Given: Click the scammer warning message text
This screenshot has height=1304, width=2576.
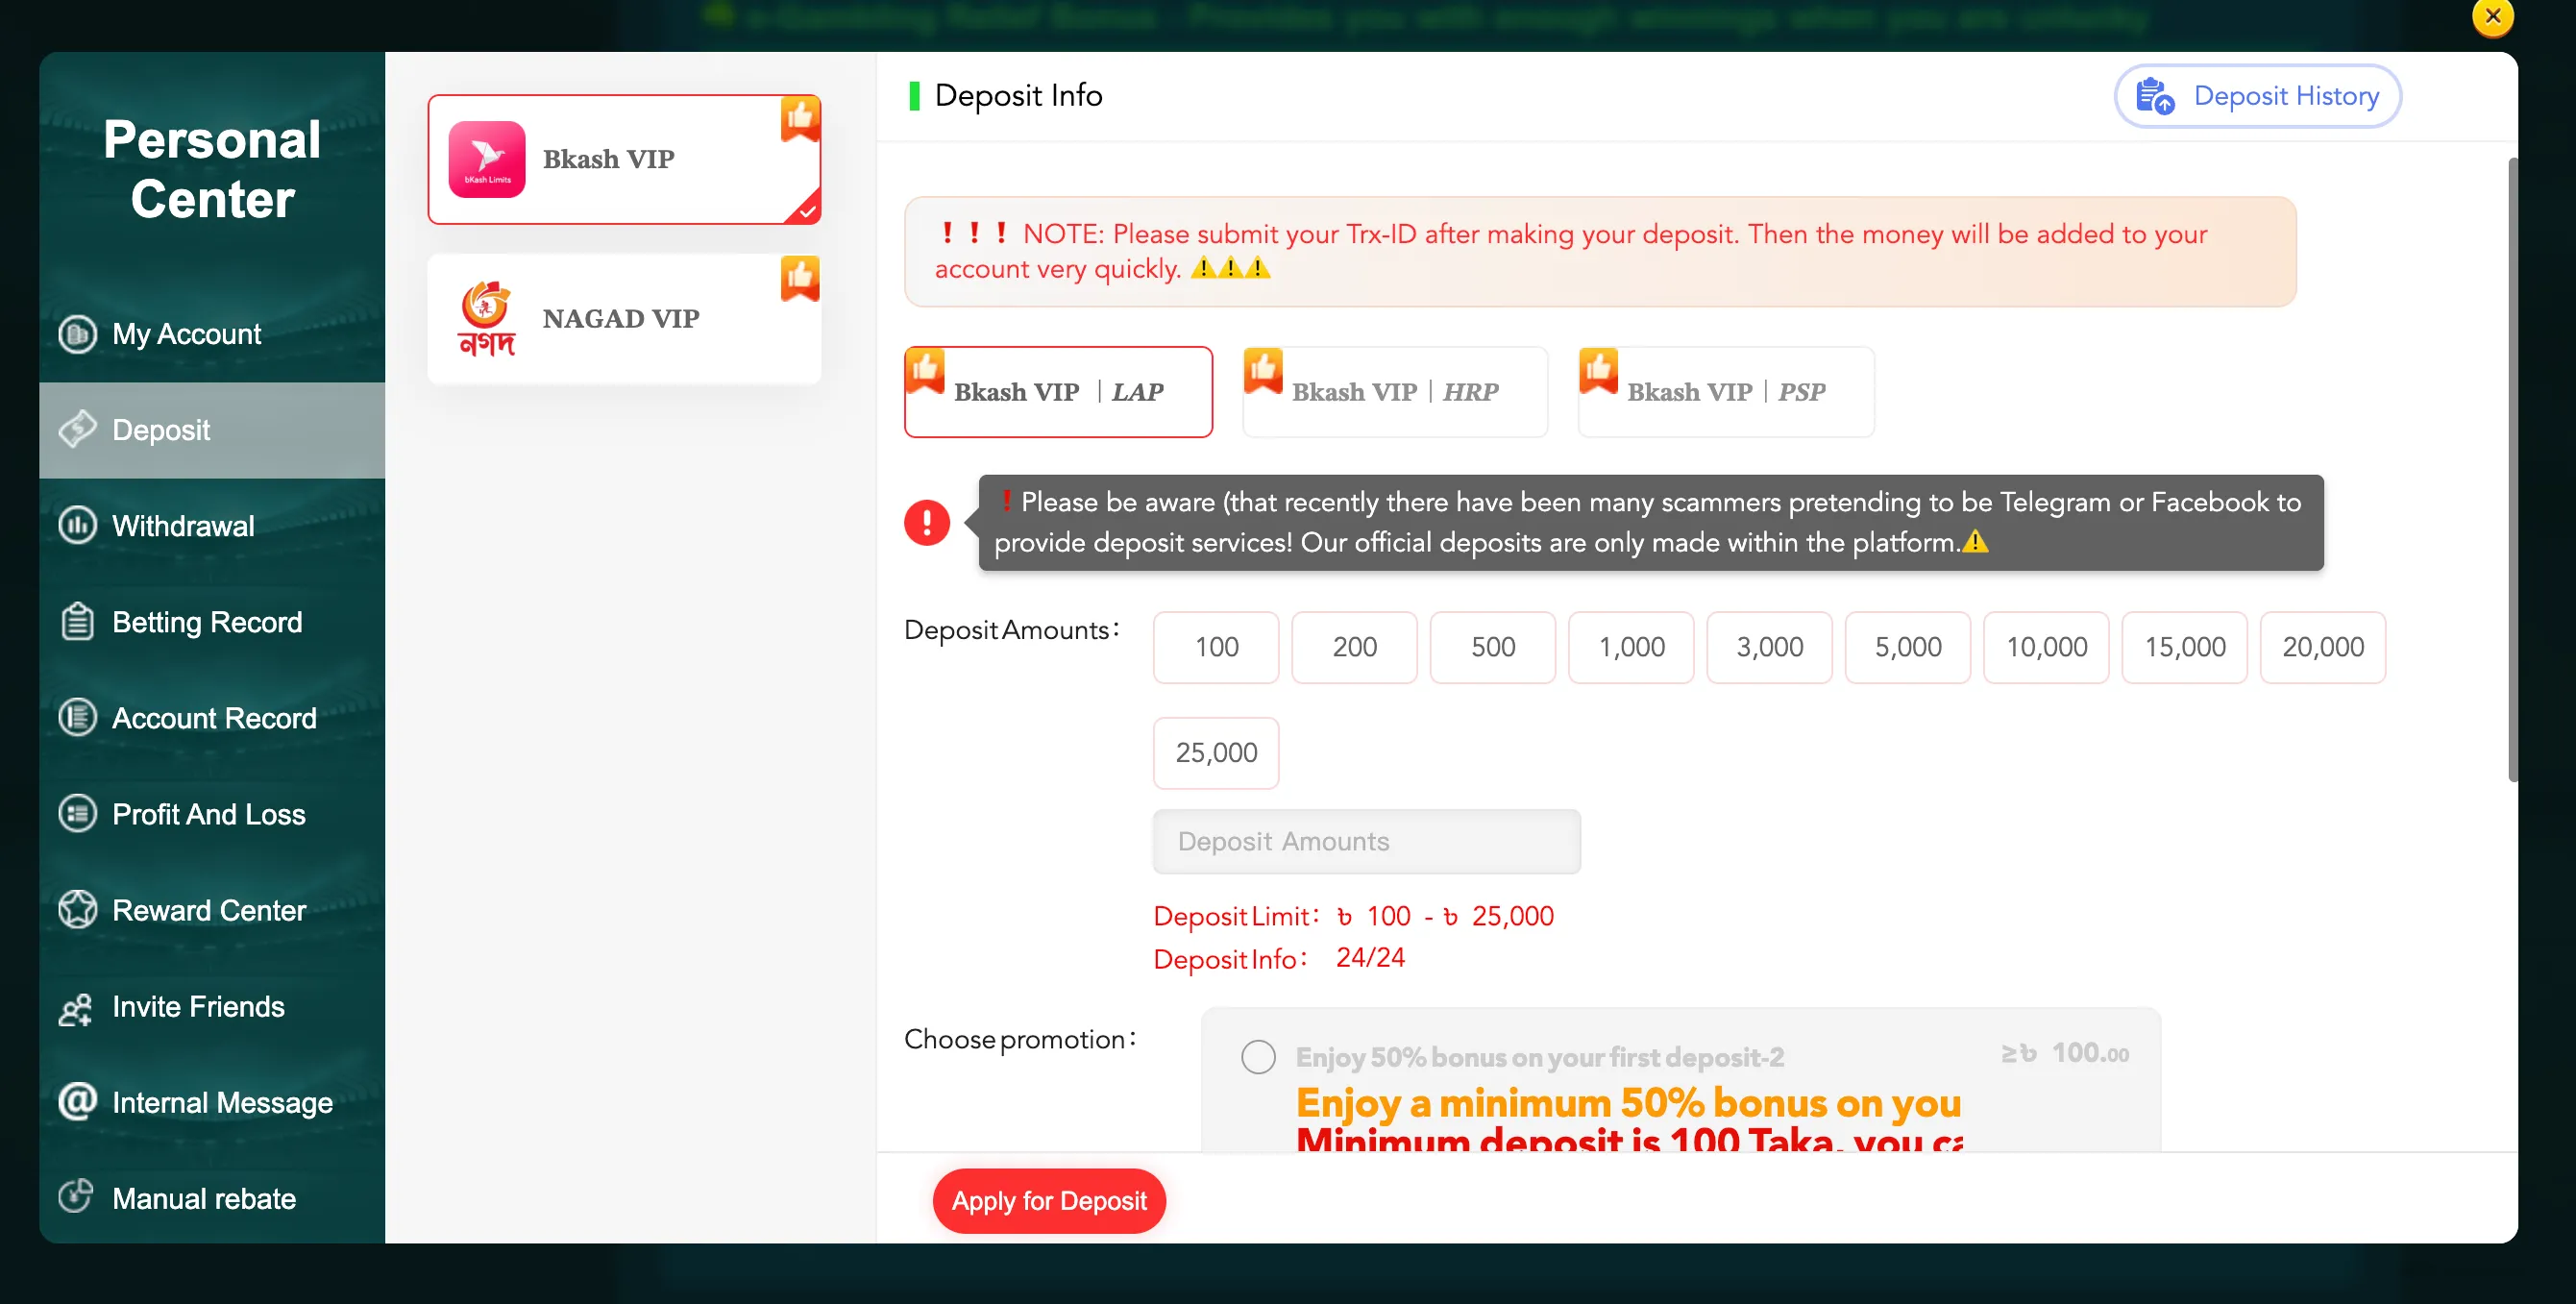Looking at the screenshot, I should [x=1648, y=523].
